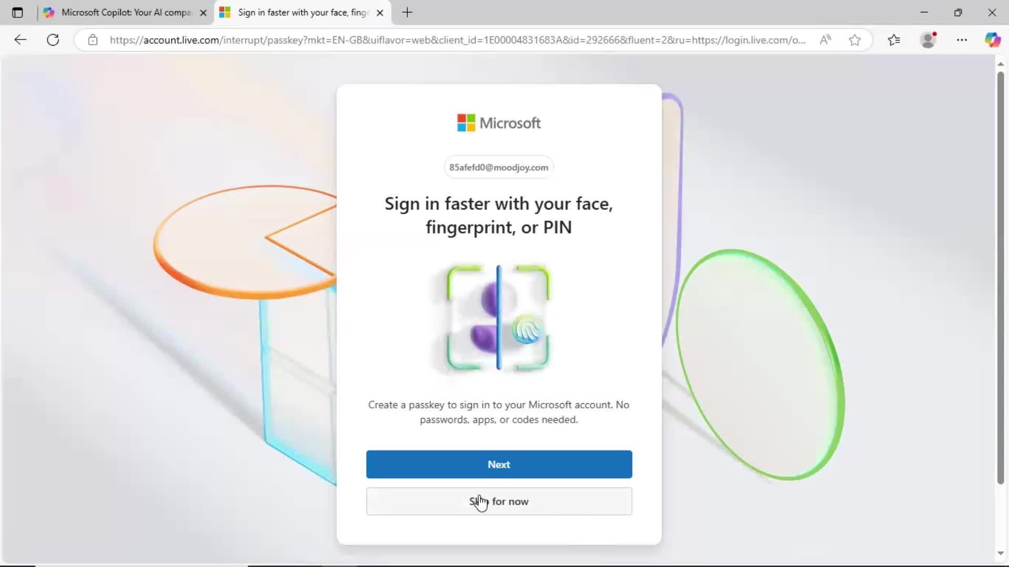Click the Next button
The width and height of the screenshot is (1009, 567).
499,464
